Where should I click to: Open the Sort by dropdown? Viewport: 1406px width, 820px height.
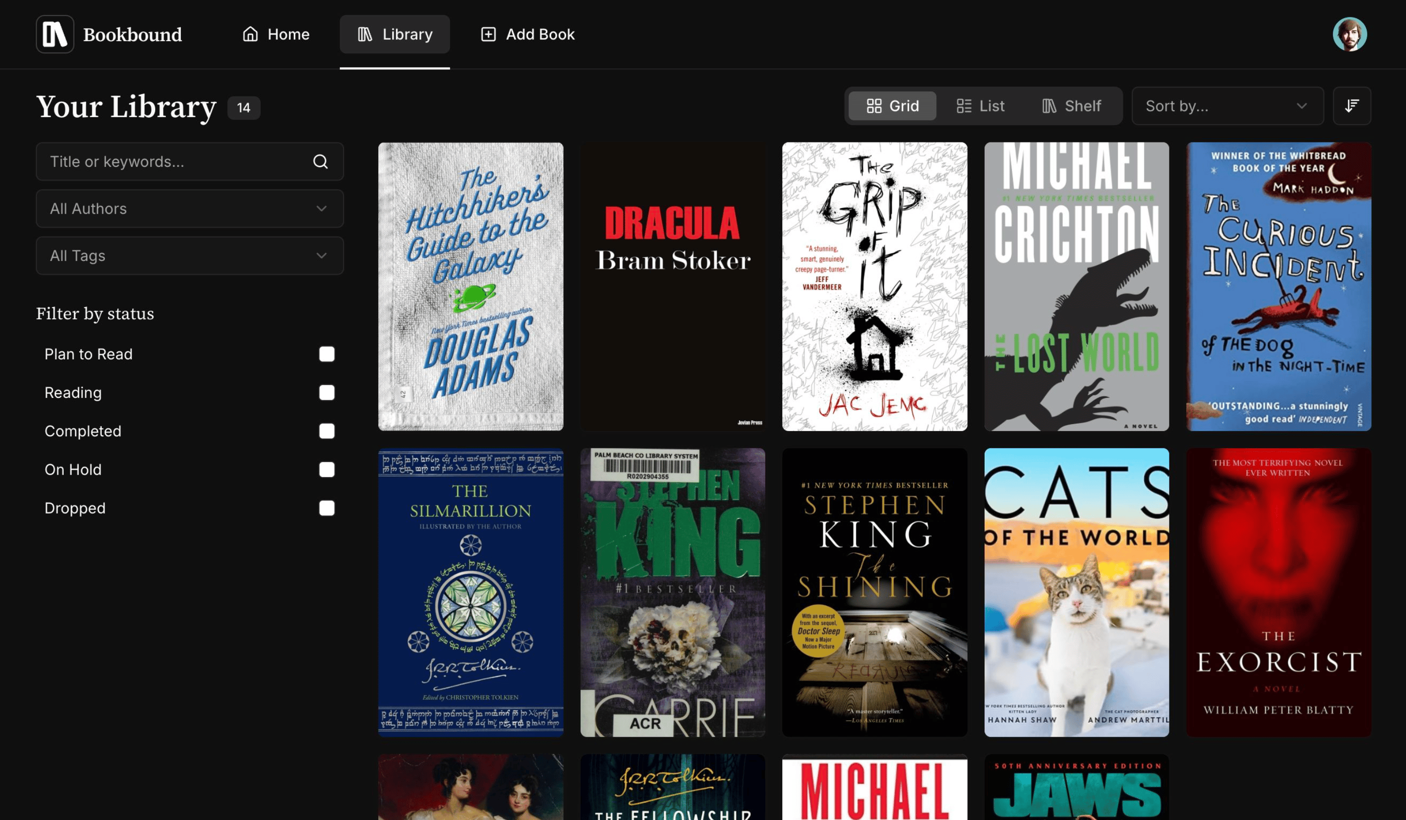[1227, 105]
